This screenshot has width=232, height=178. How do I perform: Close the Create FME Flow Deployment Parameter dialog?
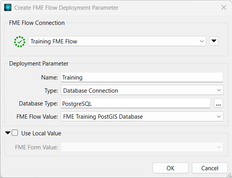click(x=224, y=7)
